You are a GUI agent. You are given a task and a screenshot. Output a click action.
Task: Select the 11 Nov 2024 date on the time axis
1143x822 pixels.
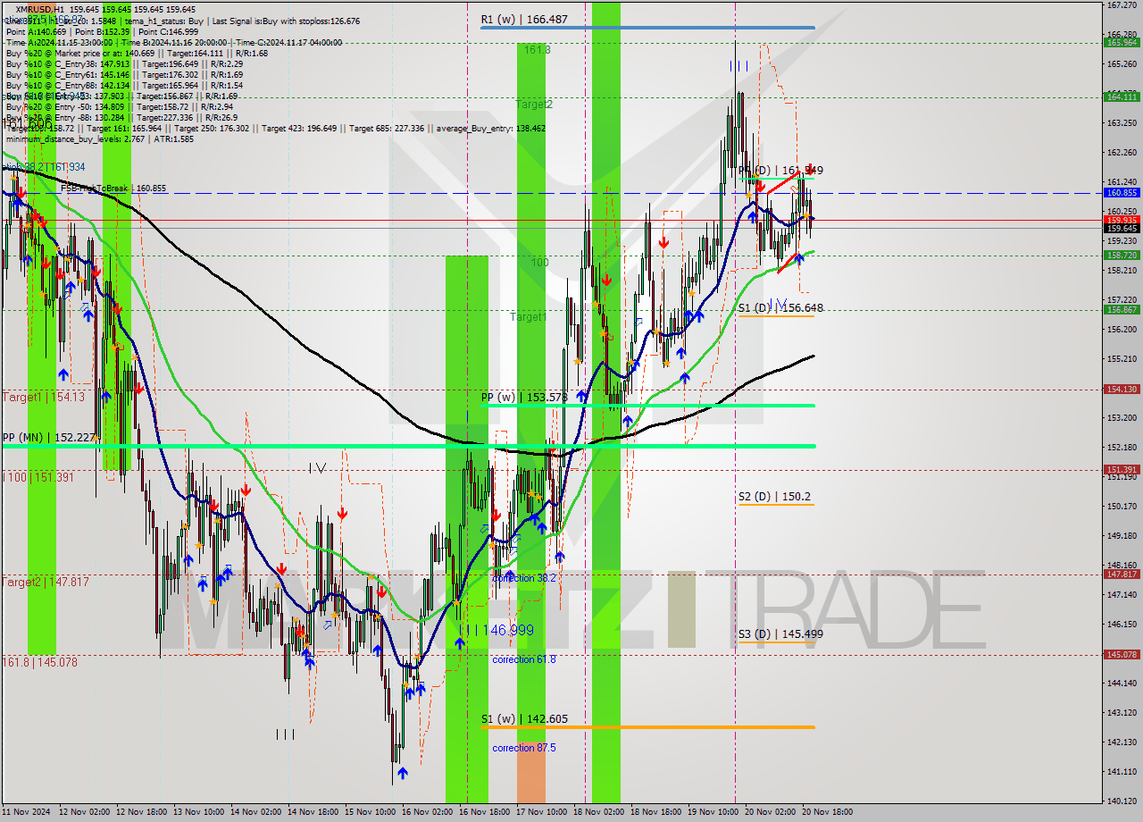pyautogui.click(x=25, y=812)
